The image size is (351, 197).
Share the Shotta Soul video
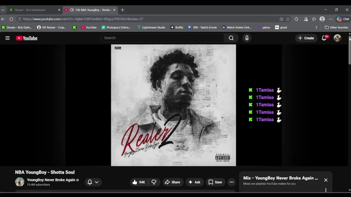pyautogui.click(x=172, y=182)
